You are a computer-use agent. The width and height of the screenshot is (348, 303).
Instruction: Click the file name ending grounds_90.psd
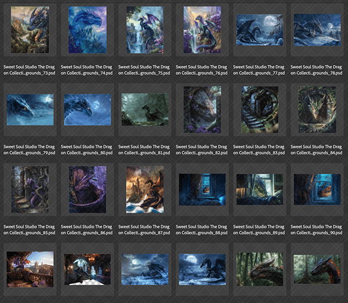(317, 230)
